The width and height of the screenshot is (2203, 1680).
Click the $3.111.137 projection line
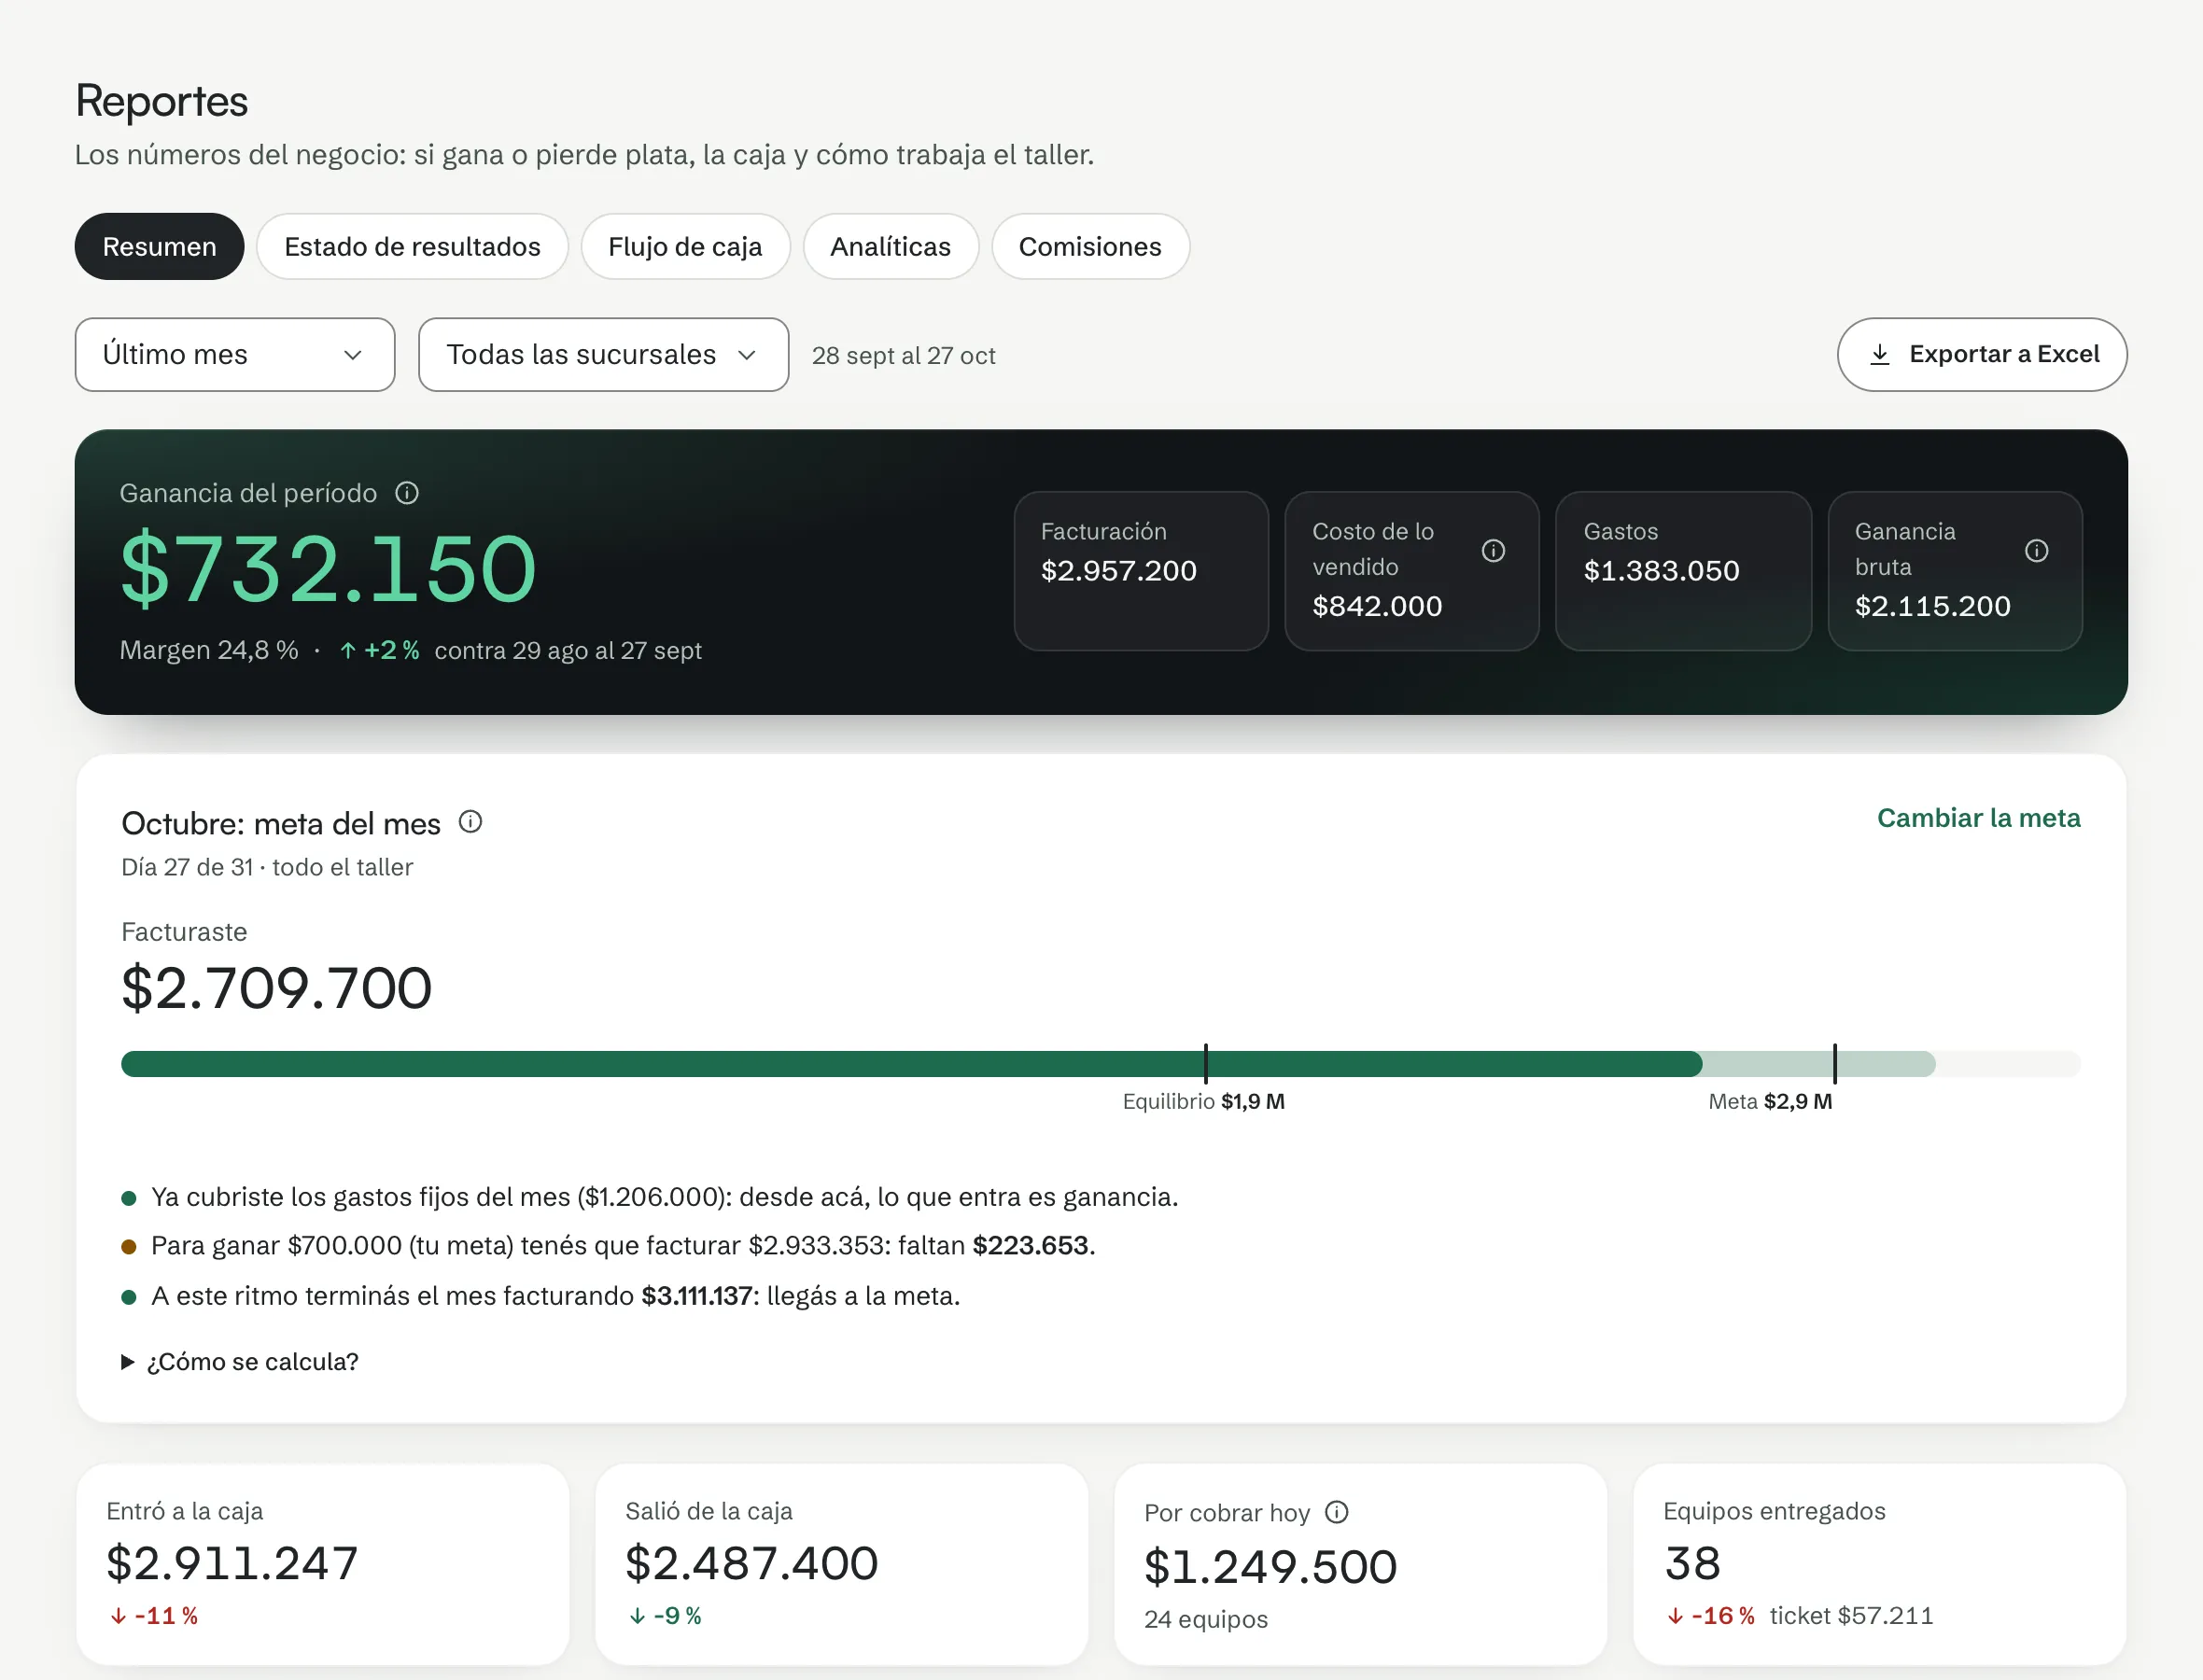pyautogui.click(x=555, y=1296)
